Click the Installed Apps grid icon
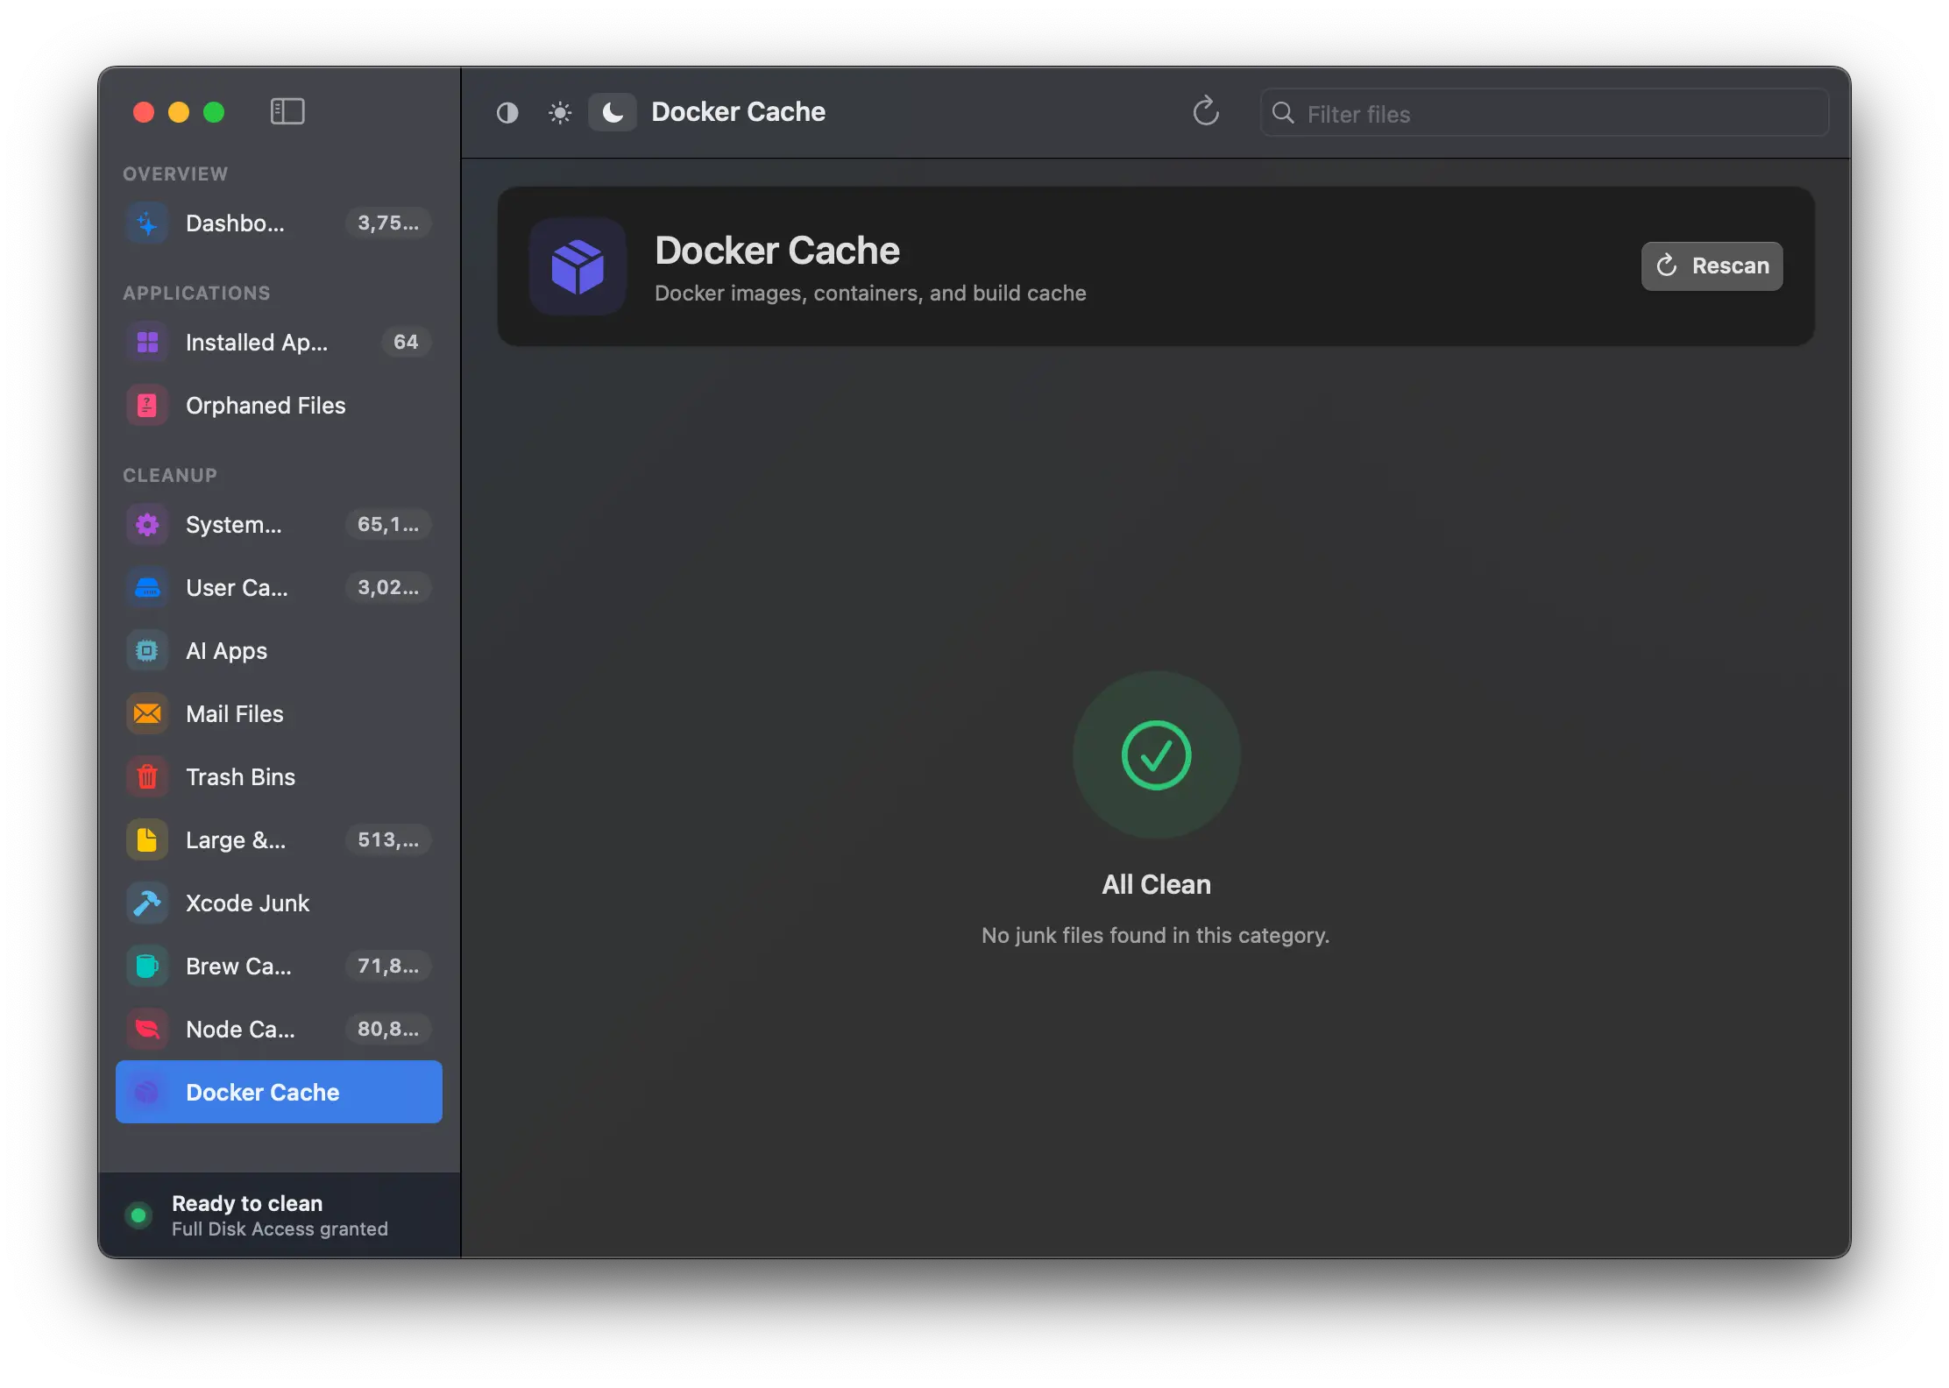 click(x=147, y=343)
